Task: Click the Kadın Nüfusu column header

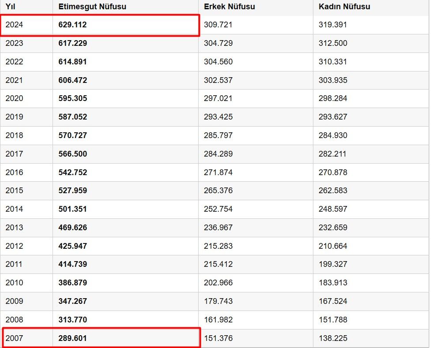Action: [x=344, y=7]
